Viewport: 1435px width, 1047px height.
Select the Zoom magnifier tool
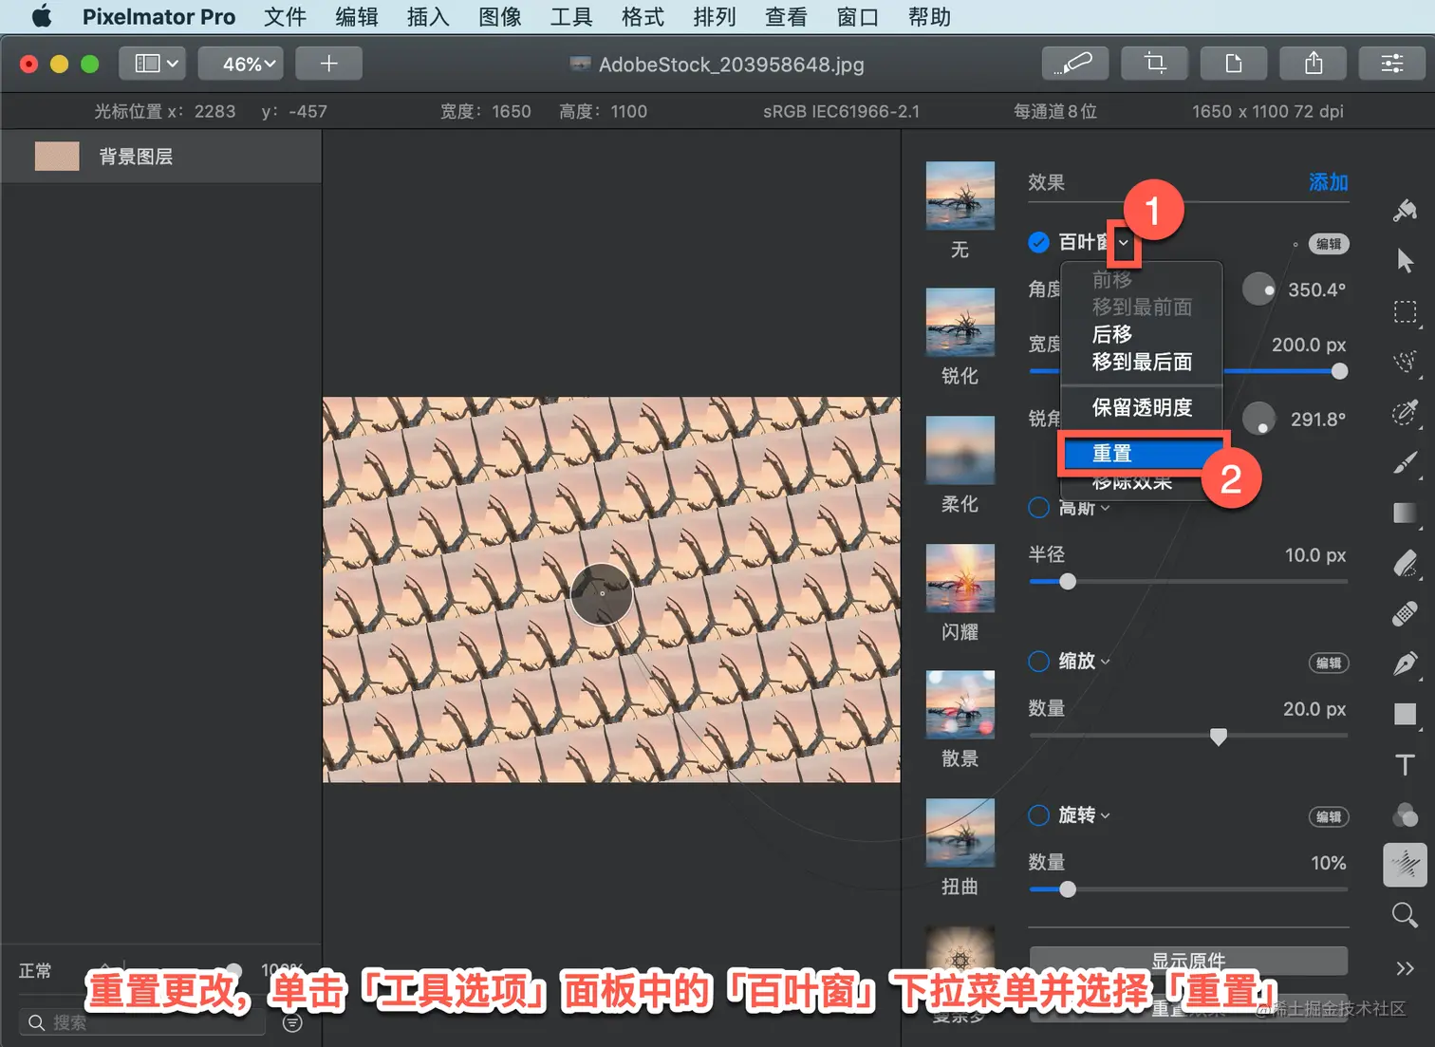1406,915
